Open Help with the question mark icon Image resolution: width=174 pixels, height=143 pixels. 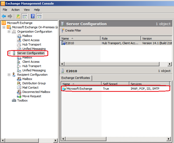coord(33,16)
